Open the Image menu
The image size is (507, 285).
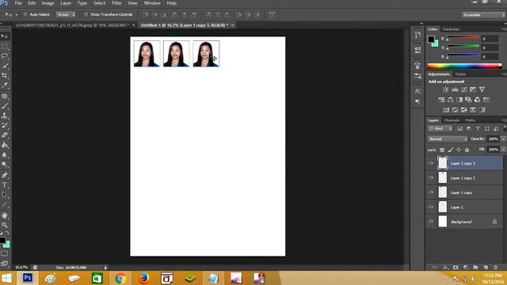48,3
